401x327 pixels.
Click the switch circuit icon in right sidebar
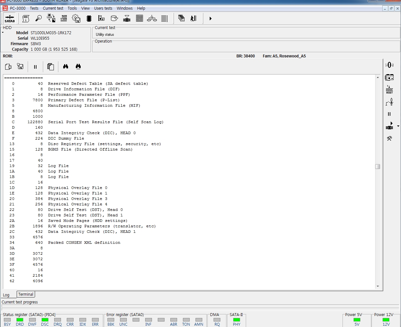tap(389, 102)
